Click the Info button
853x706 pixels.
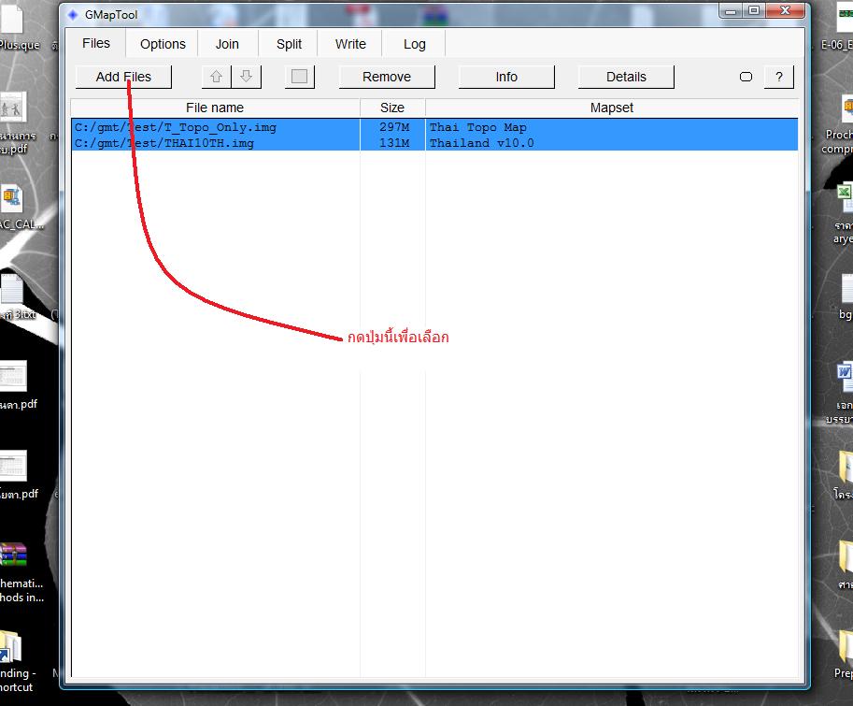pos(506,77)
